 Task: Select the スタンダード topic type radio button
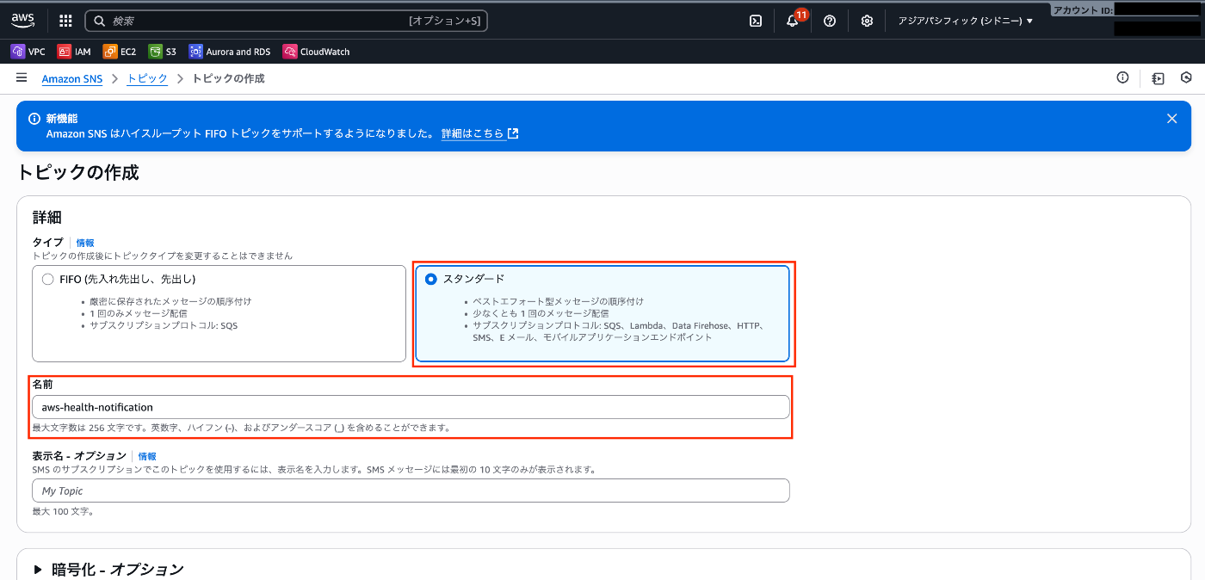(x=430, y=279)
